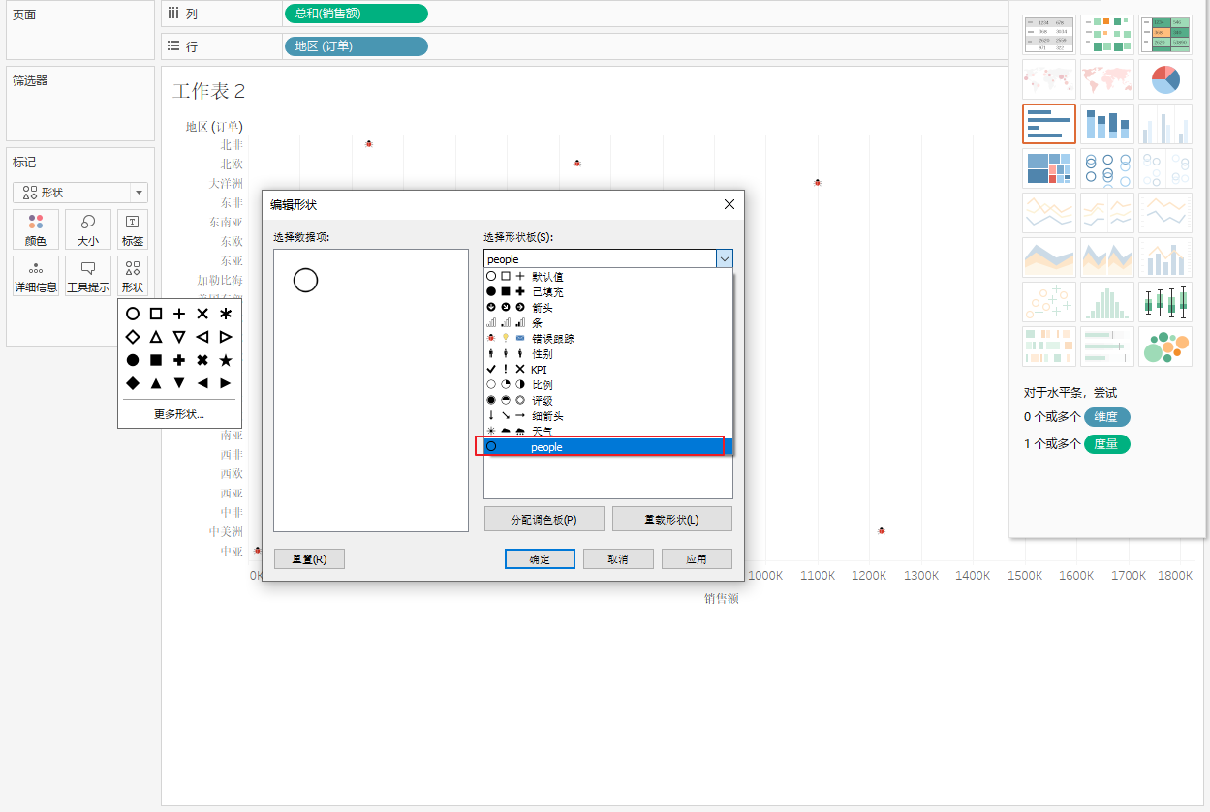Expand the 形状 mark type dropdown
The width and height of the screenshot is (1210, 812).
[139, 193]
